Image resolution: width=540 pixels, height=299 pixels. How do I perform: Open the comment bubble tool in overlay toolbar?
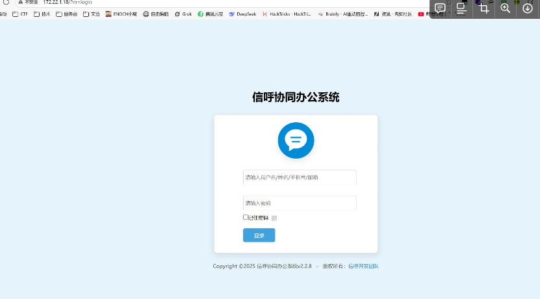pos(440,8)
